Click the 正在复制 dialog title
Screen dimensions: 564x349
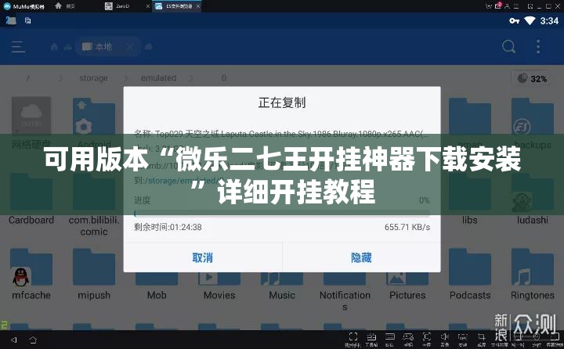click(x=282, y=103)
